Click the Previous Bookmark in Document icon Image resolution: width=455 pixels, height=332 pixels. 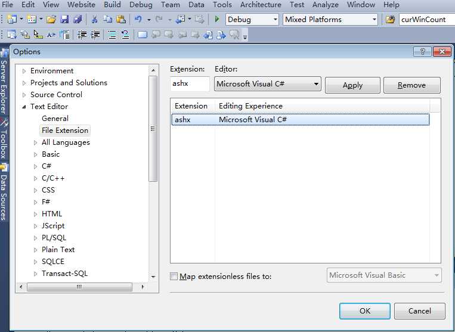(x=208, y=35)
